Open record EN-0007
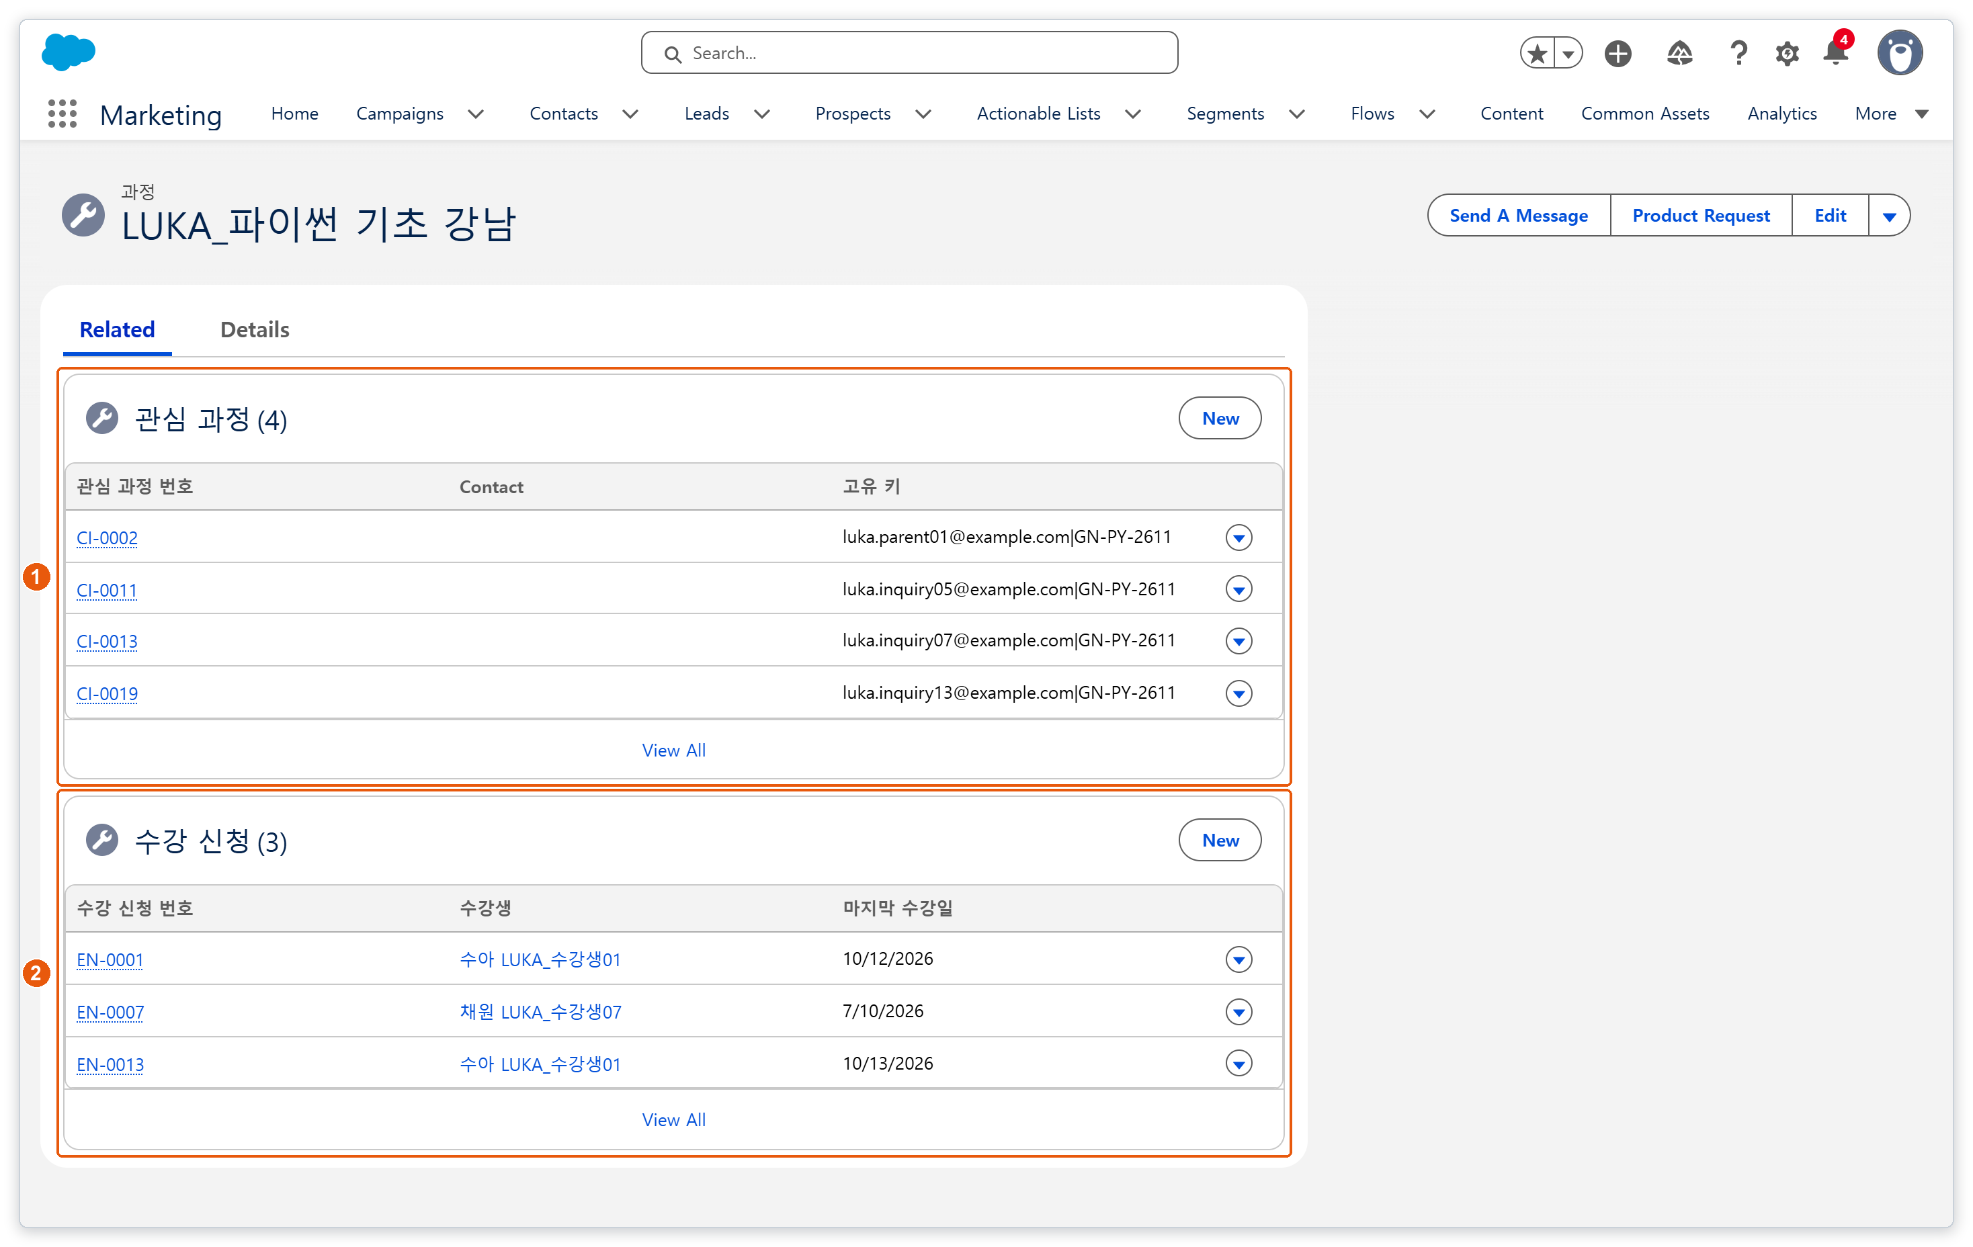 110,1012
